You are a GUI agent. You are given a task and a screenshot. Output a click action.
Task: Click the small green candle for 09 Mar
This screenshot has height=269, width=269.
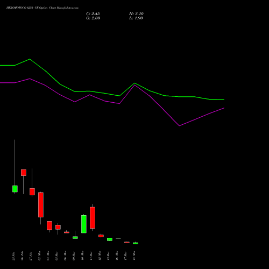(x=75, y=238)
